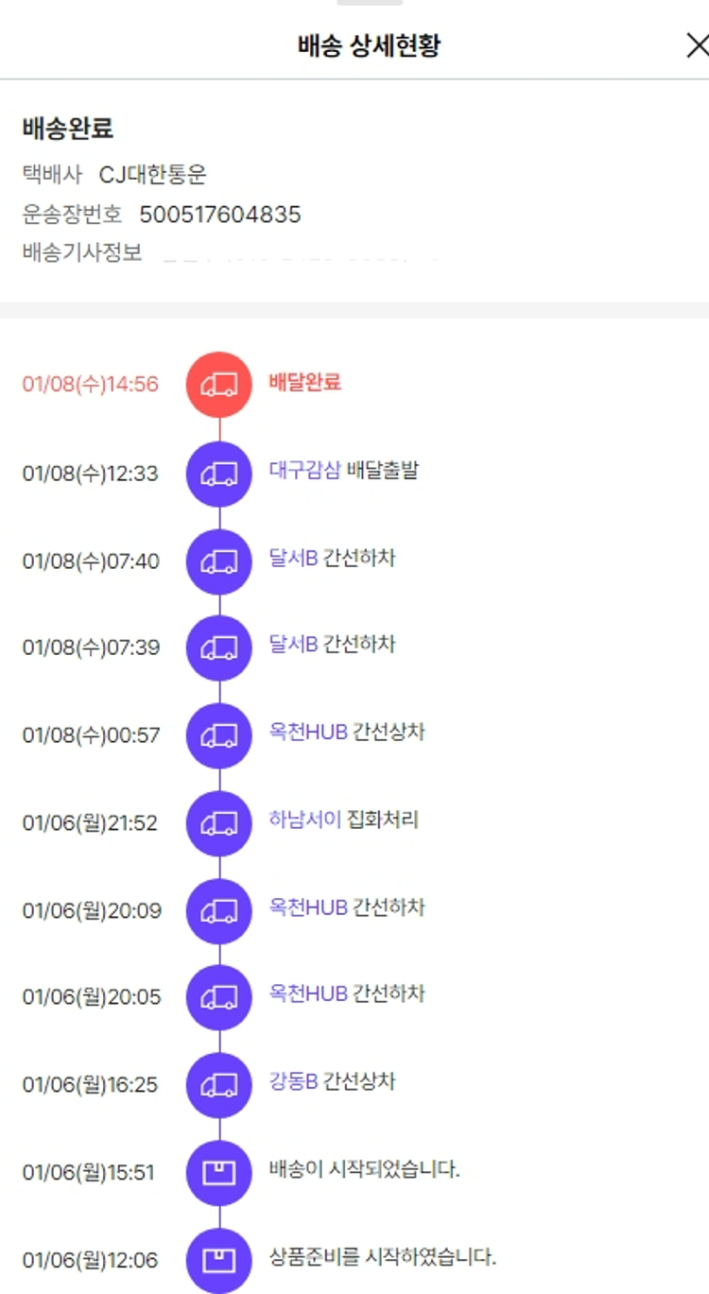
Task: Open 옥천HUB link at the 00:57 entry
Action: [x=308, y=732]
